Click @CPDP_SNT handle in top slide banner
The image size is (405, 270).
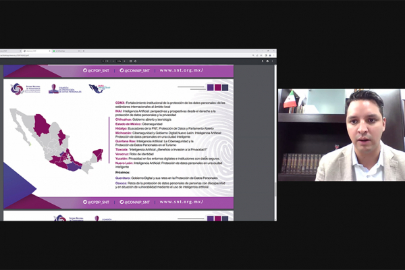pos(96,70)
